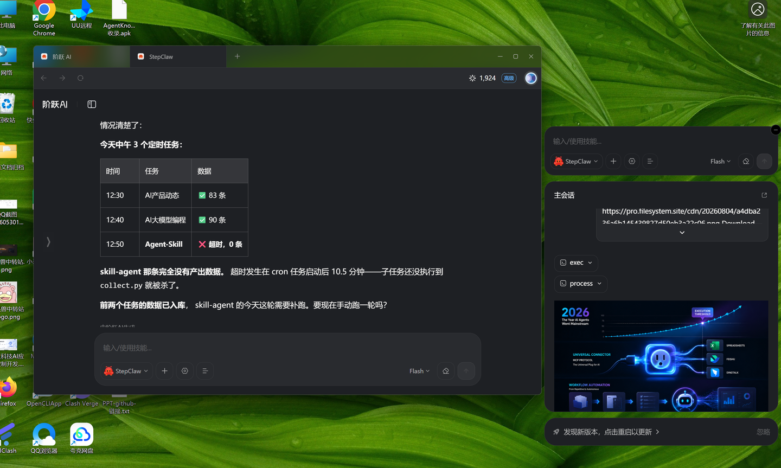Click the 超时，0 条 data cell
The width and height of the screenshot is (781, 468).
coord(220,244)
